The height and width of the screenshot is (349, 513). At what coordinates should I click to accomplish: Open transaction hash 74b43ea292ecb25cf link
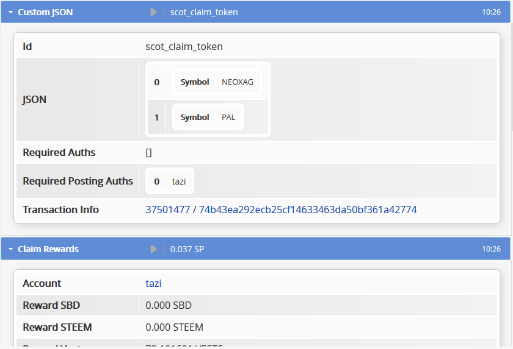(x=308, y=210)
